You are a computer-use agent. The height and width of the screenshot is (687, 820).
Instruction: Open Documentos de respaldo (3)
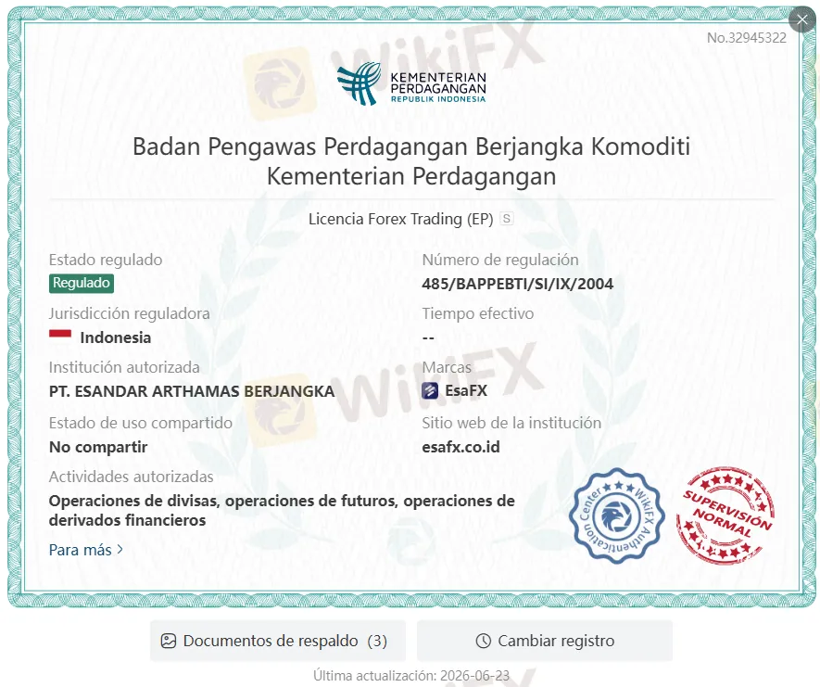tap(278, 641)
